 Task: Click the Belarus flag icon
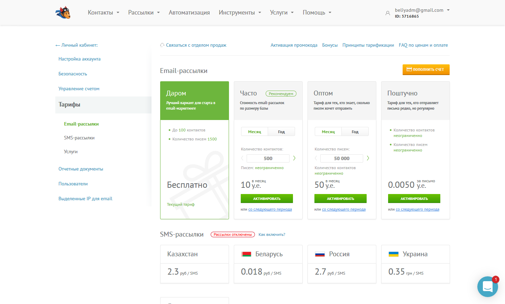247,254
